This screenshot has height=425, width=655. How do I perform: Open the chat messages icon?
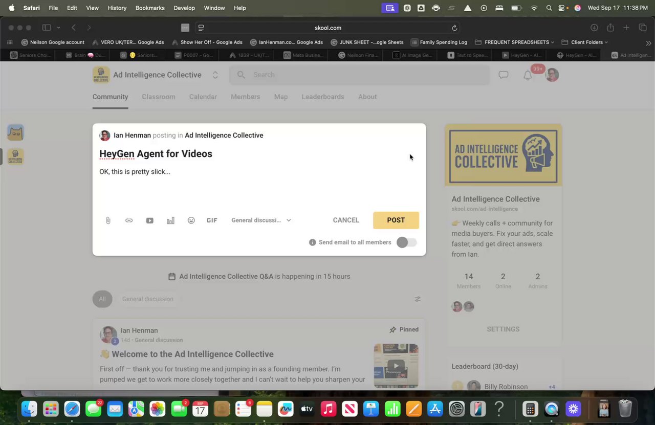point(504,75)
